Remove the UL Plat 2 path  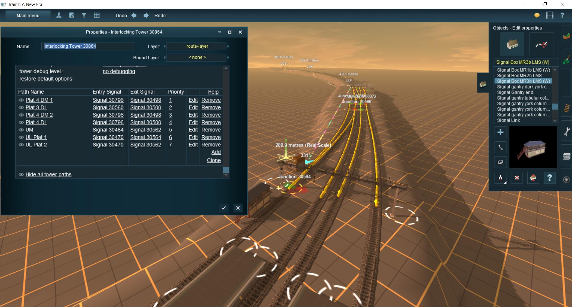click(x=211, y=145)
